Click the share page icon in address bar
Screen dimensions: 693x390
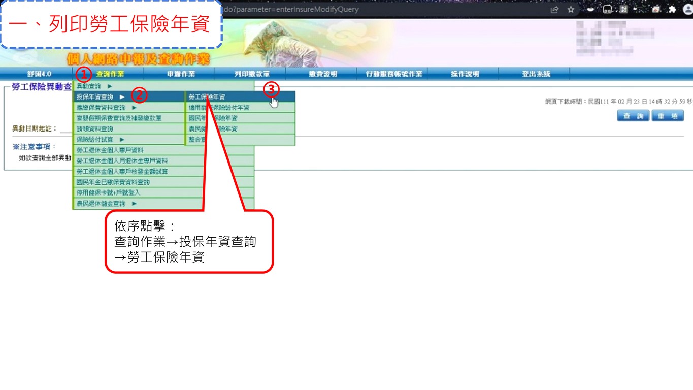coord(554,9)
